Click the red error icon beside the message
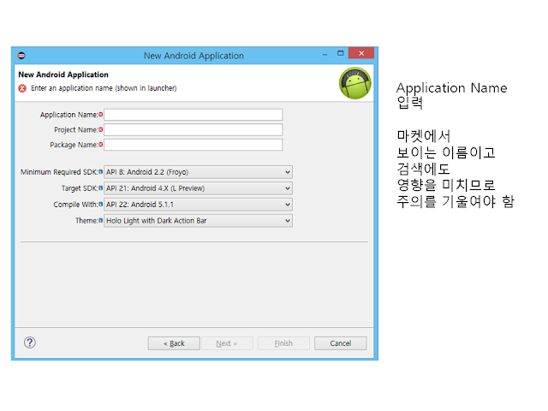This screenshot has height=411, width=548. 22,88
